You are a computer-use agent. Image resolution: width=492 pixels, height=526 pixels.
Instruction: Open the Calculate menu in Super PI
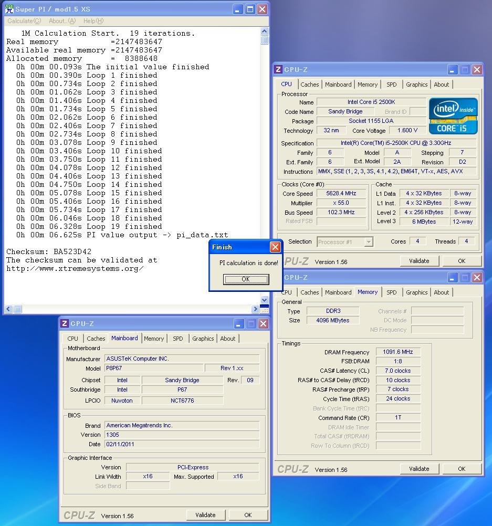click(24, 21)
